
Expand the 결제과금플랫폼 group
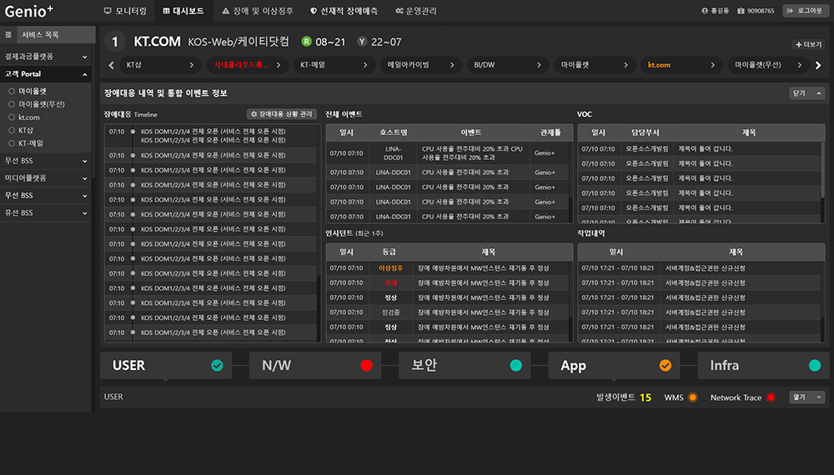click(46, 57)
